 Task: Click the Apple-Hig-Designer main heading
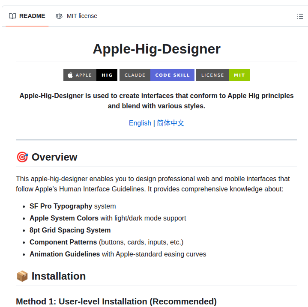point(156,49)
